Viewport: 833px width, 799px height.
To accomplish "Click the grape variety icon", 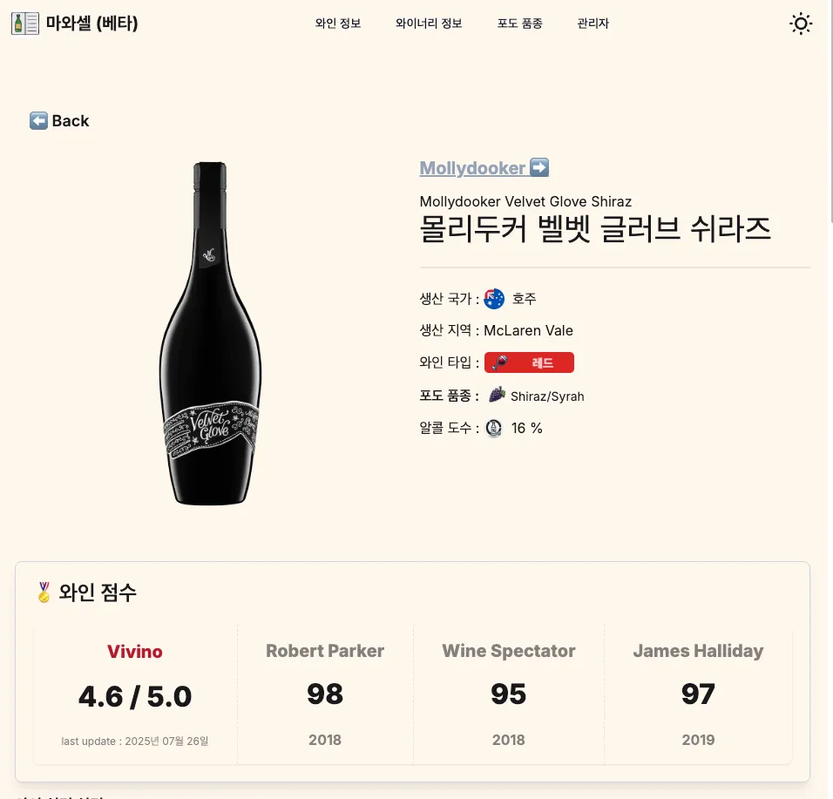I will pyautogui.click(x=497, y=396).
